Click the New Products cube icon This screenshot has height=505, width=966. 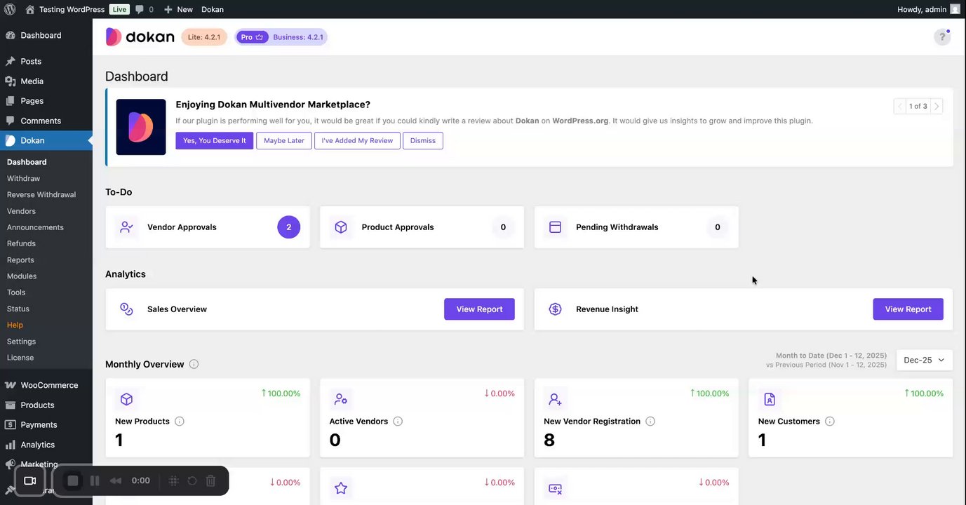126,399
